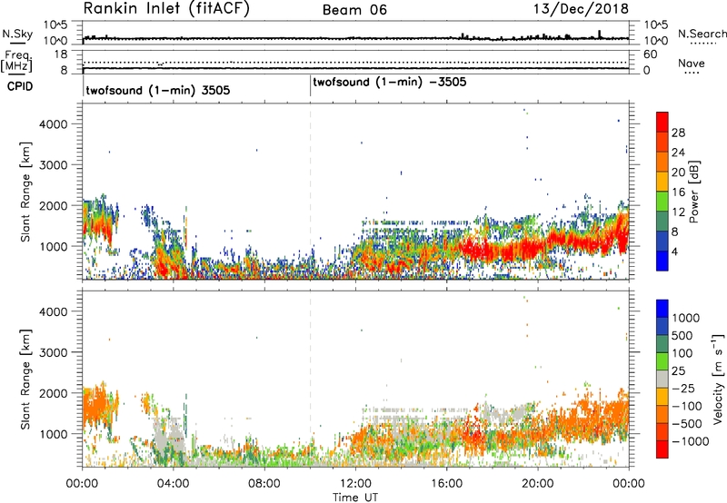Click the '60' Nave axis tick
The height and width of the screenshot is (503, 727).
coord(650,54)
